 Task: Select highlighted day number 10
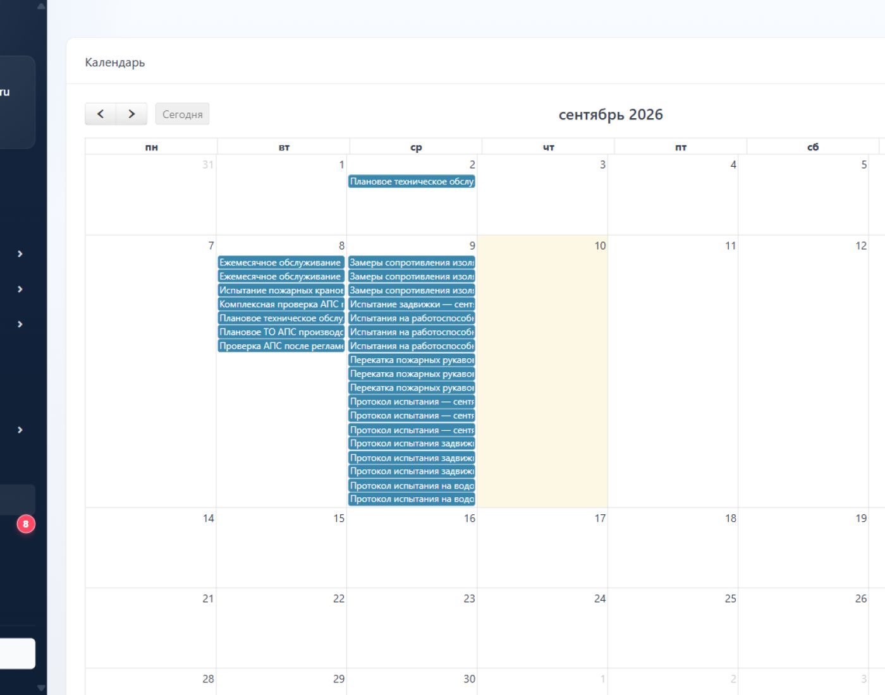click(600, 246)
